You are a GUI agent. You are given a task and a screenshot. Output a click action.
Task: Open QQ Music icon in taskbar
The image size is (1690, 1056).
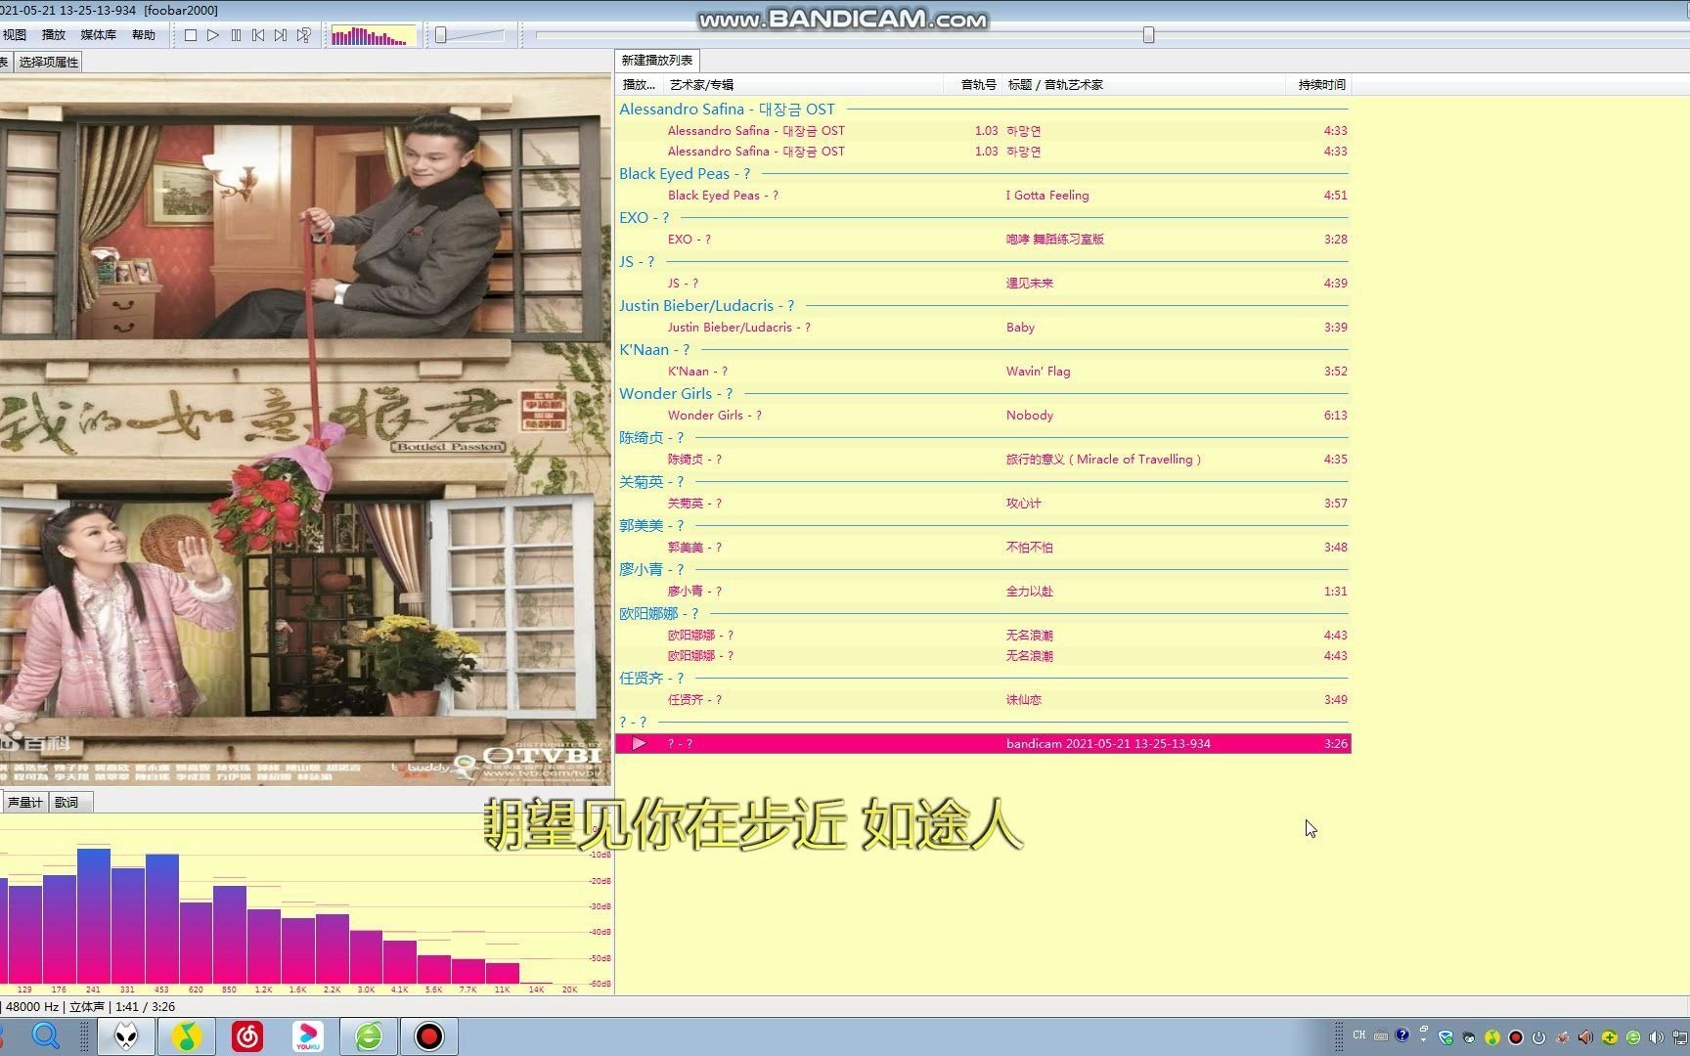[186, 1036]
